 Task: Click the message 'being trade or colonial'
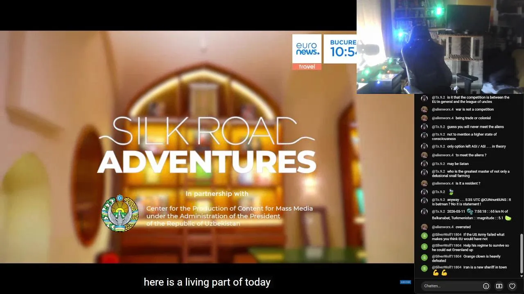(x=473, y=118)
